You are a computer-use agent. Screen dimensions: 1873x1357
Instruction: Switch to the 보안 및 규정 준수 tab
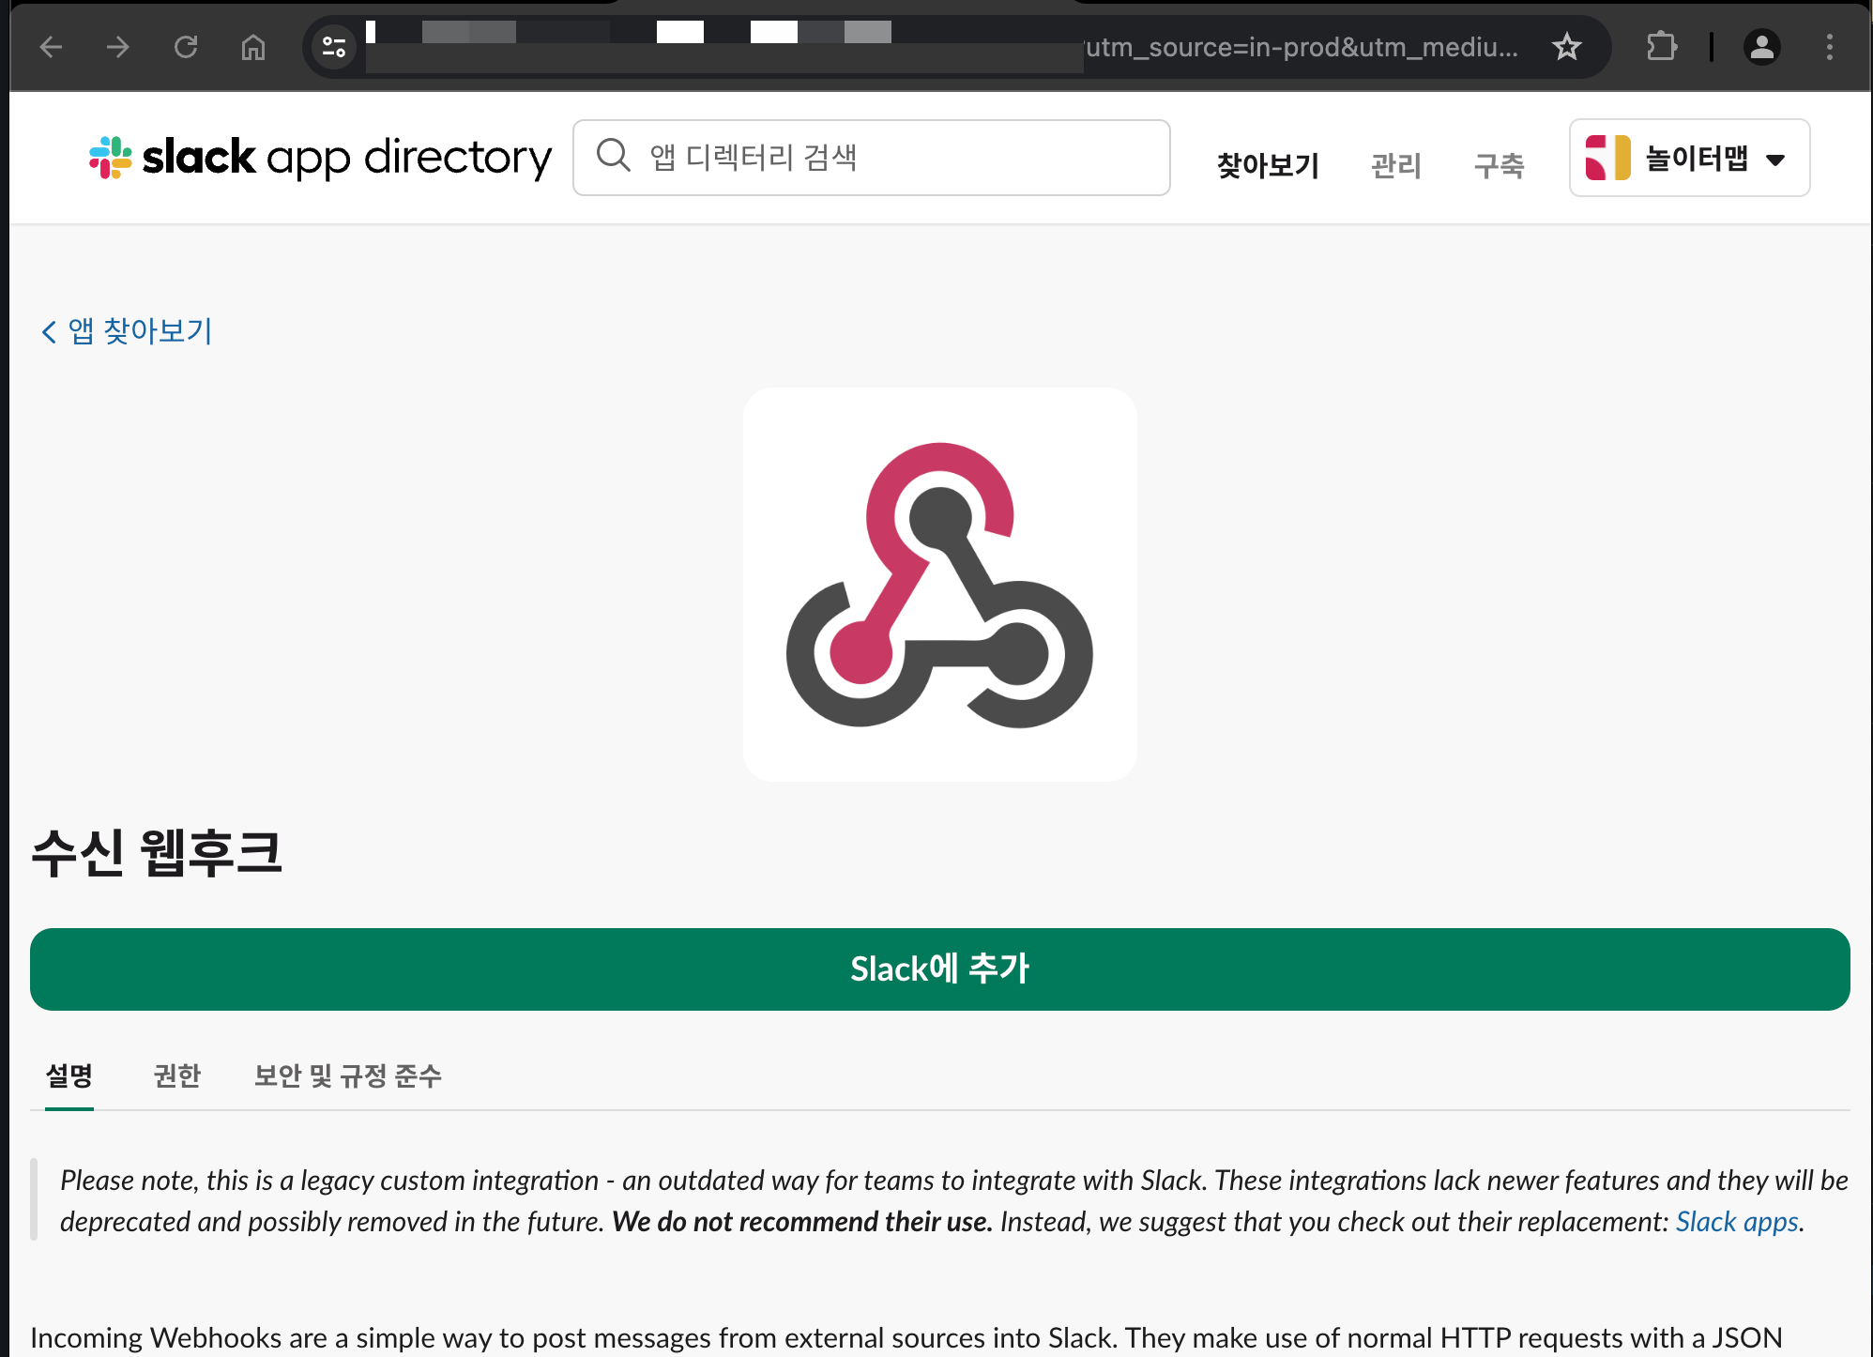347,1075
